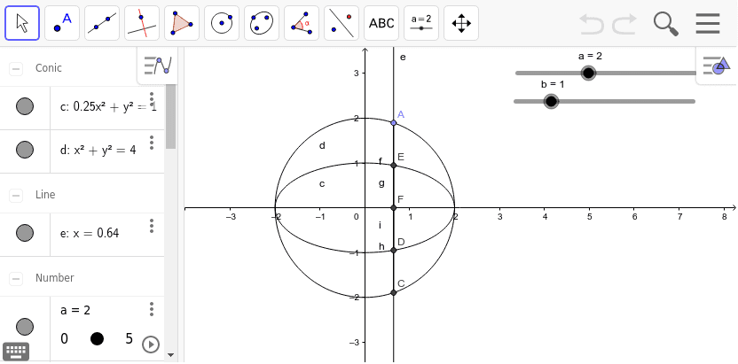Click the Undo arrow
Viewport: 738px width, 364px height.
pos(591,24)
